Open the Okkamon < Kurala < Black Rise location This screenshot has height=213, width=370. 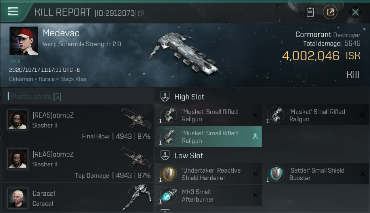pyautogui.click(x=48, y=79)
